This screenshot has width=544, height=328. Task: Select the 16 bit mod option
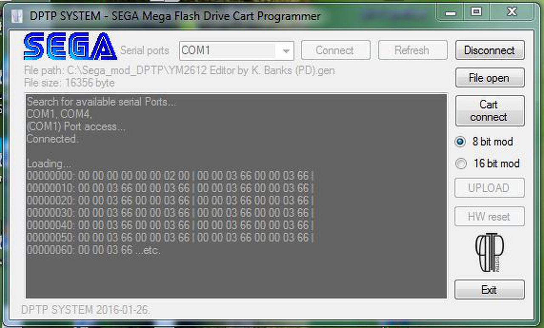487,163
